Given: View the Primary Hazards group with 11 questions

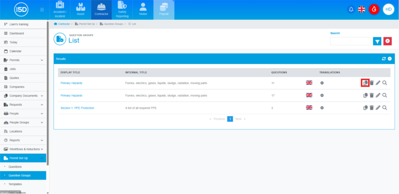Looking at the screenshot, I should click(385, 83).
